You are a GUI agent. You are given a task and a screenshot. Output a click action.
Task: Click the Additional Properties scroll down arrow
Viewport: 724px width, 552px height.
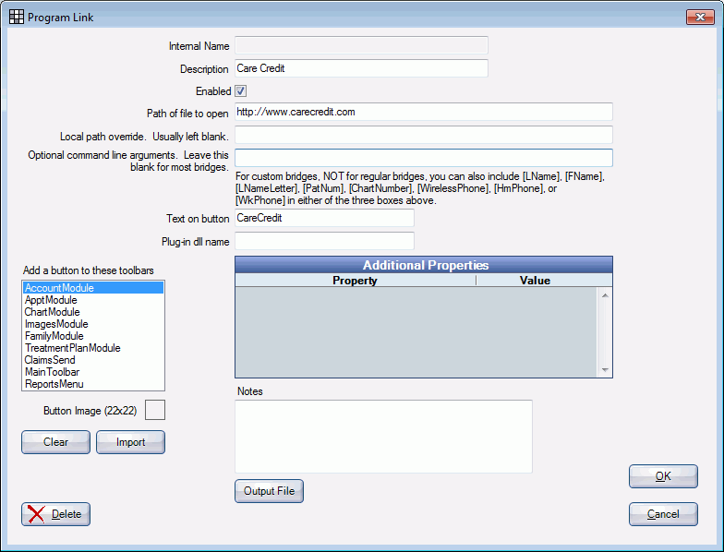(x=605, y=370)
